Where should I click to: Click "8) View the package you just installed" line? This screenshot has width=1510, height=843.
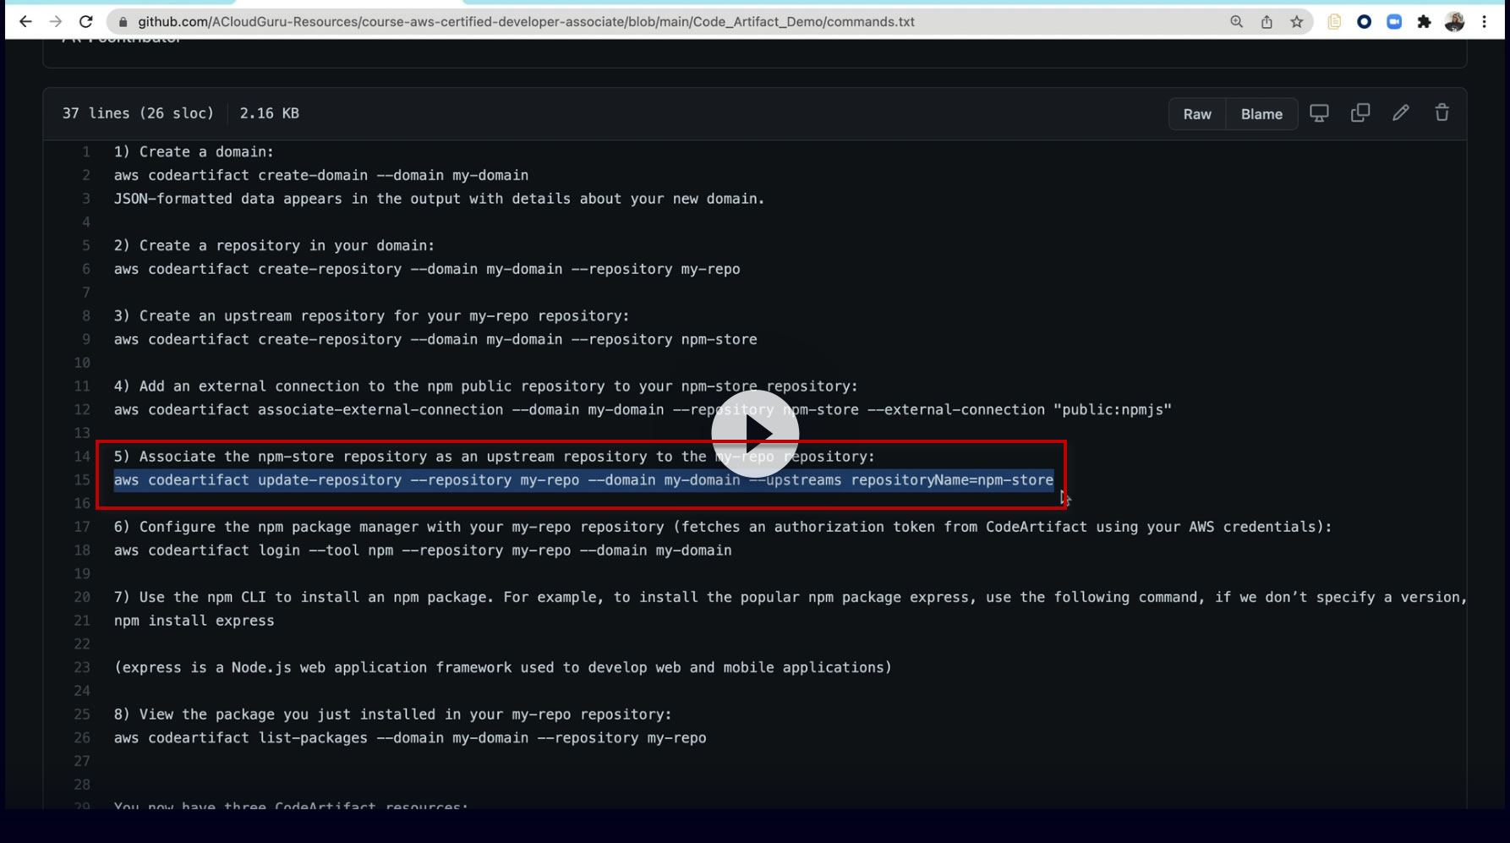click(x=393, y=714)
